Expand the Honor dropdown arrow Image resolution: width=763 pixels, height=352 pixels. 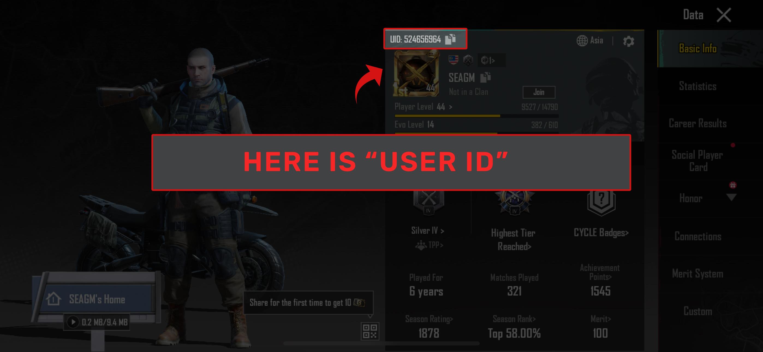(x=731, y=198)
